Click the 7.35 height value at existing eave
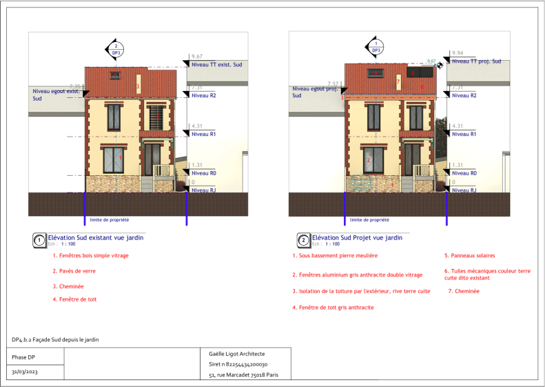 pyautogui.click(x=74, y=86)
